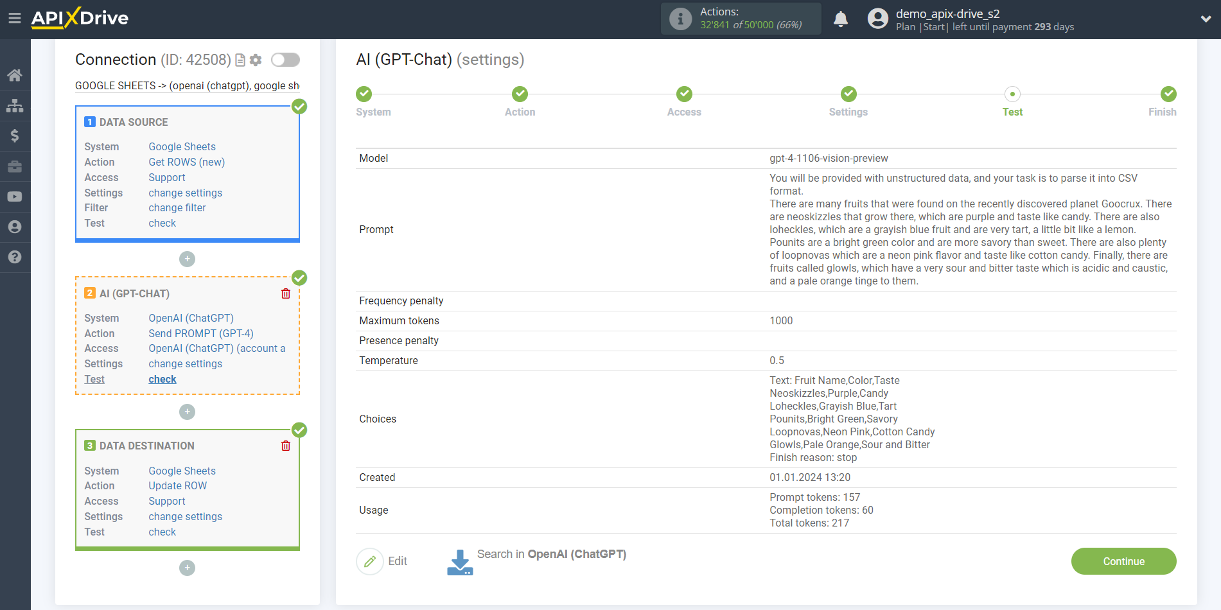Viewport: 1221px width, 610px height.
Task: Click the Edit pencil button
Action: click(x=370, y=561)
